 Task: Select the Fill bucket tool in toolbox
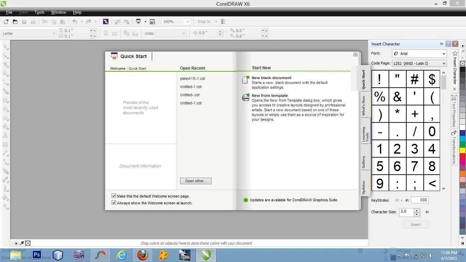[x=5, y=198]
